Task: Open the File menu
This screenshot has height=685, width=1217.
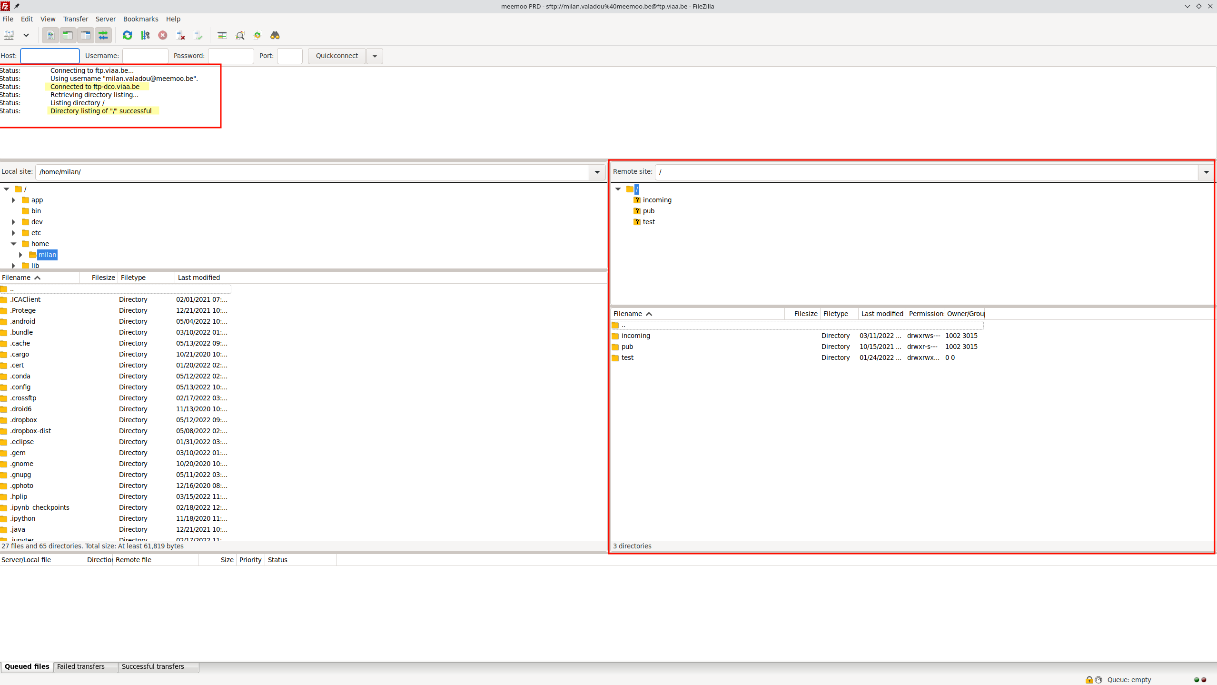Action: pyautogui.click(x=8, y=19)
